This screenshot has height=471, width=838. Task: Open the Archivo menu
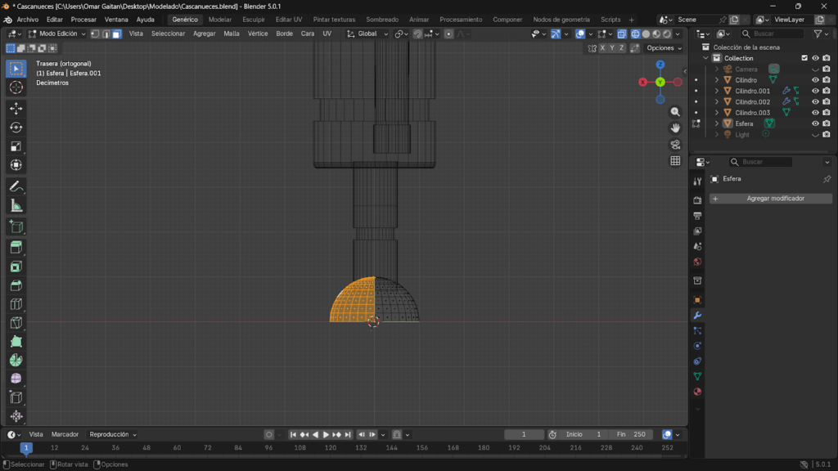coord(28,20)
